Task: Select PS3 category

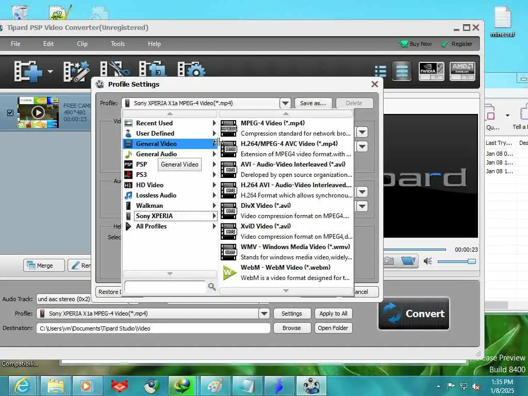Action: click(170, 174)
